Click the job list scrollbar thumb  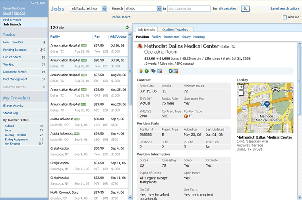pyautogui.click(x=130, y=71)
